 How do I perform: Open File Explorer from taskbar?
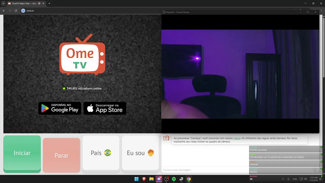(x=151, y=179)
